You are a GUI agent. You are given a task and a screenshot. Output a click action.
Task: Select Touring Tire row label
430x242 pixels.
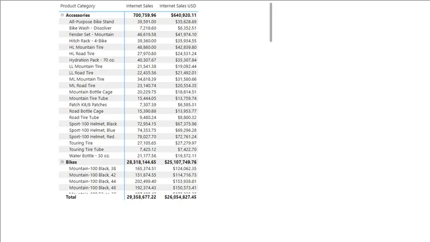pyautogui.click(x=81, y=143)
